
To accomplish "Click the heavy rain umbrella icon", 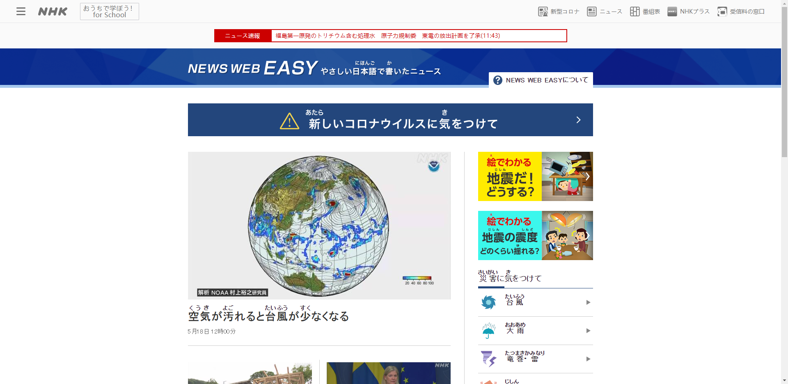I will 488,331.
